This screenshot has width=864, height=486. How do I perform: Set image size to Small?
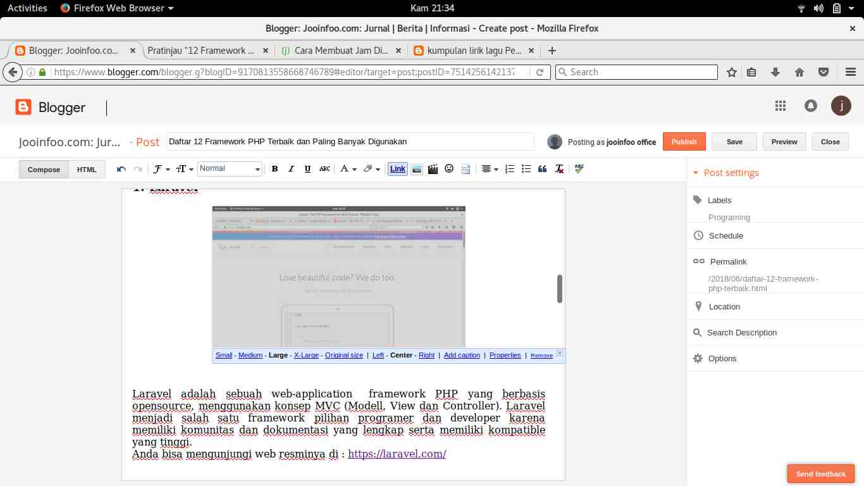click(x=224, y=355)
